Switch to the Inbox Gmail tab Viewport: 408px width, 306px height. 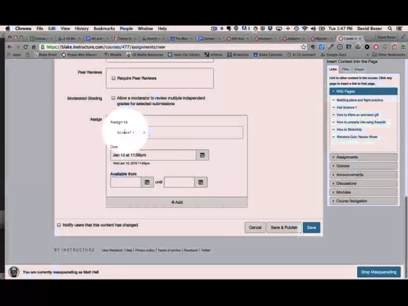click(126, 38)
